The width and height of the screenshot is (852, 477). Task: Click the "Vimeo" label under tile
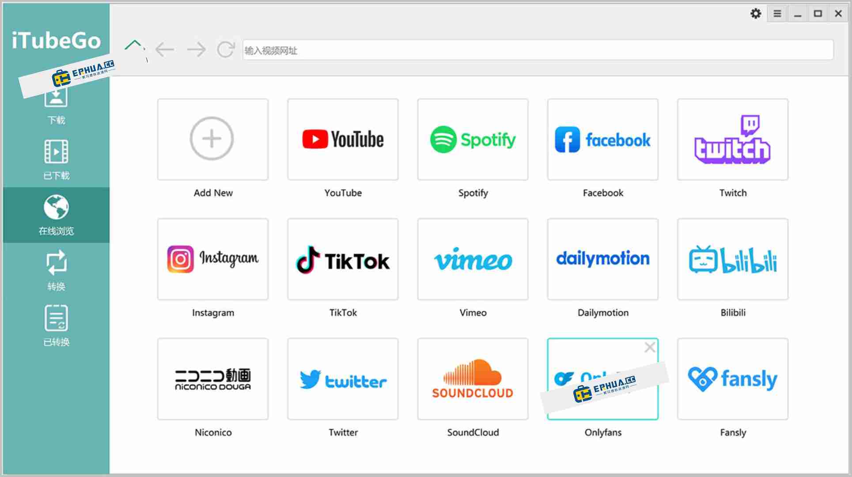click(x=473, y=313)
